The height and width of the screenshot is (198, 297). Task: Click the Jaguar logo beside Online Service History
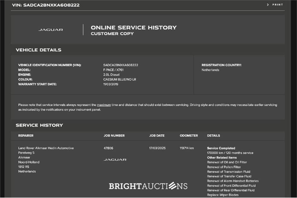point(51,30)
